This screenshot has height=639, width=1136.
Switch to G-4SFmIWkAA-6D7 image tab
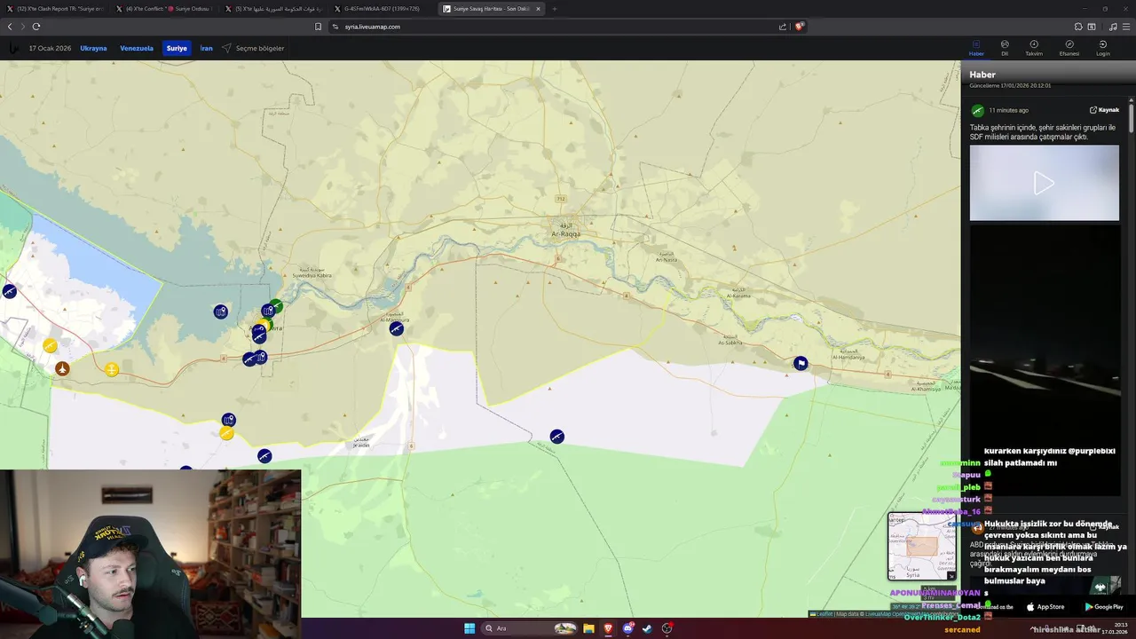point(383,8)
